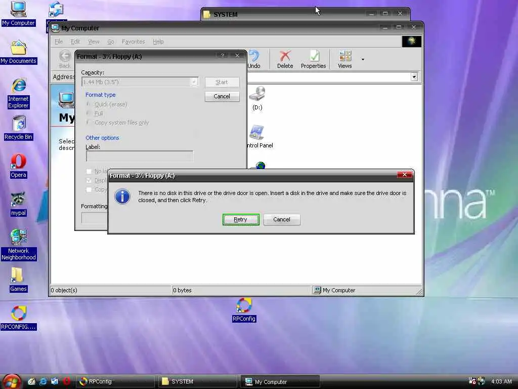Select the My Computer desktop icon
Image resolution: width=518 pixels, height=389 pixels.
click(18, 14)
